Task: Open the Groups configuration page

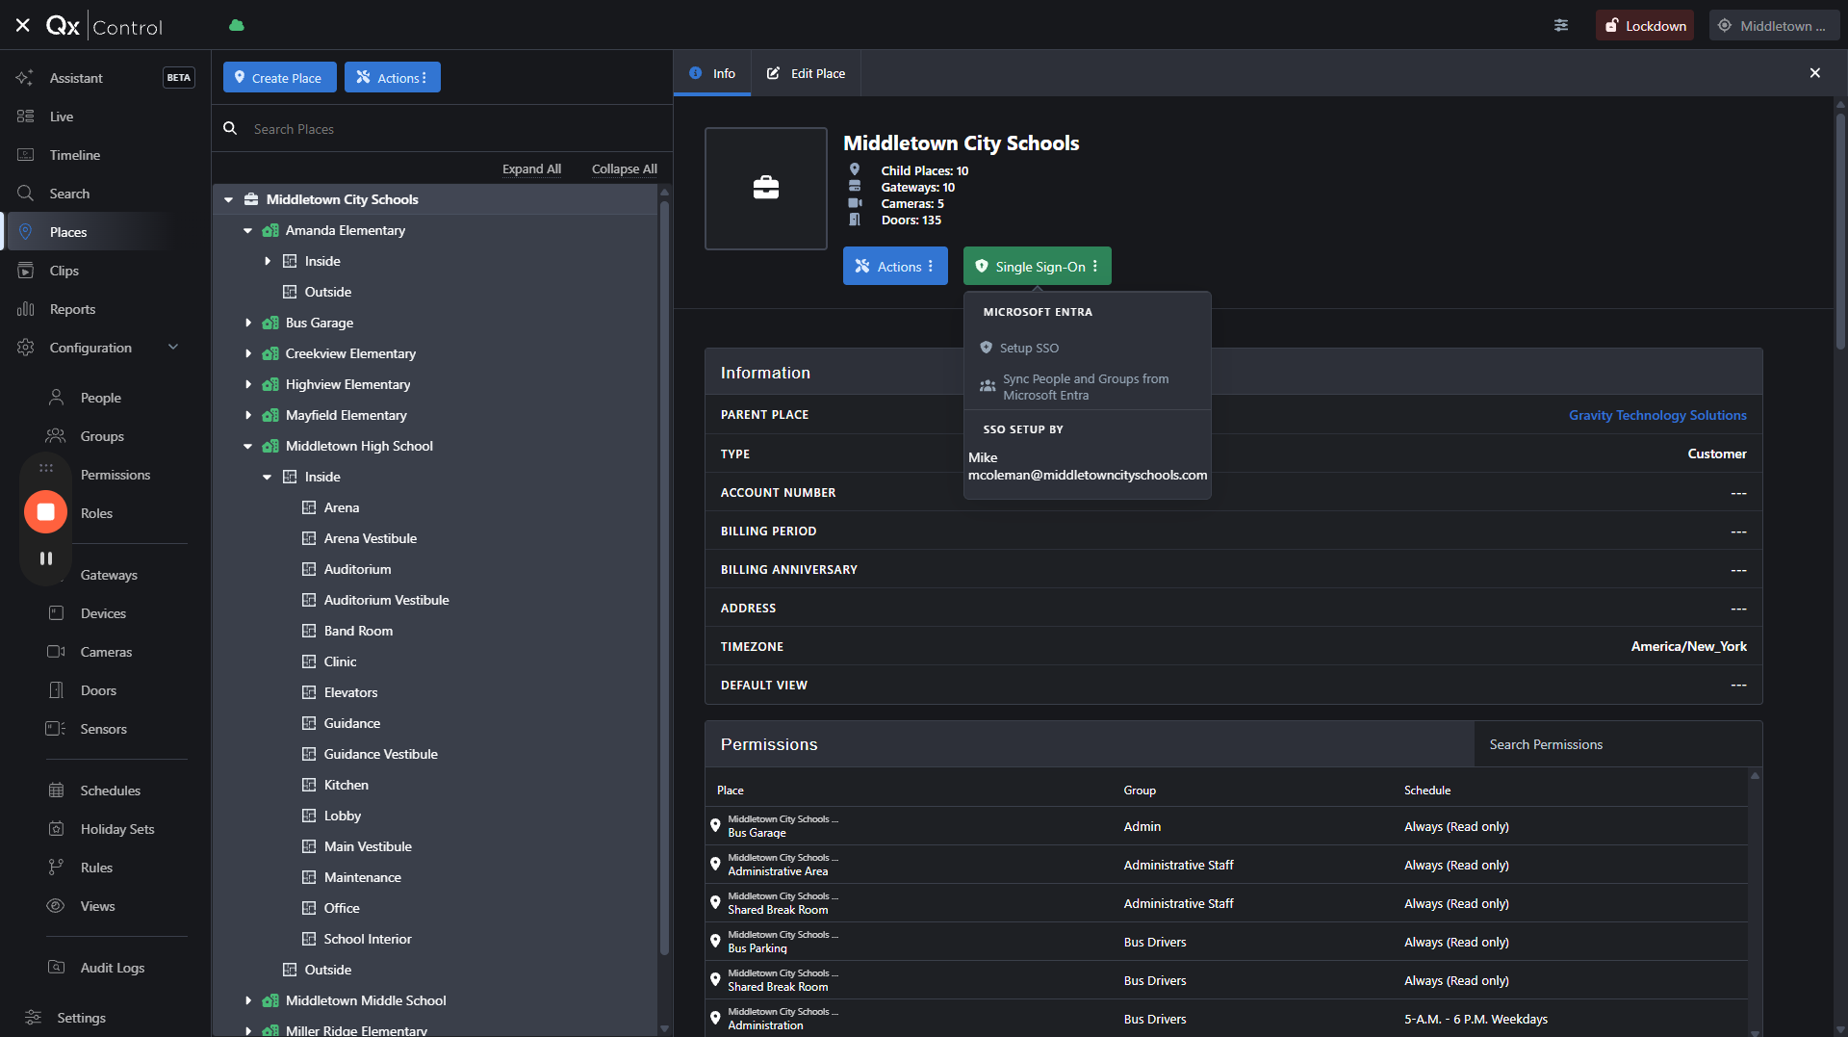Action: point(102,436)
